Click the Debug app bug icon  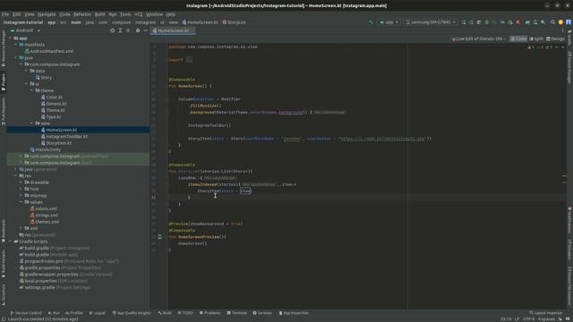[486, 22]
